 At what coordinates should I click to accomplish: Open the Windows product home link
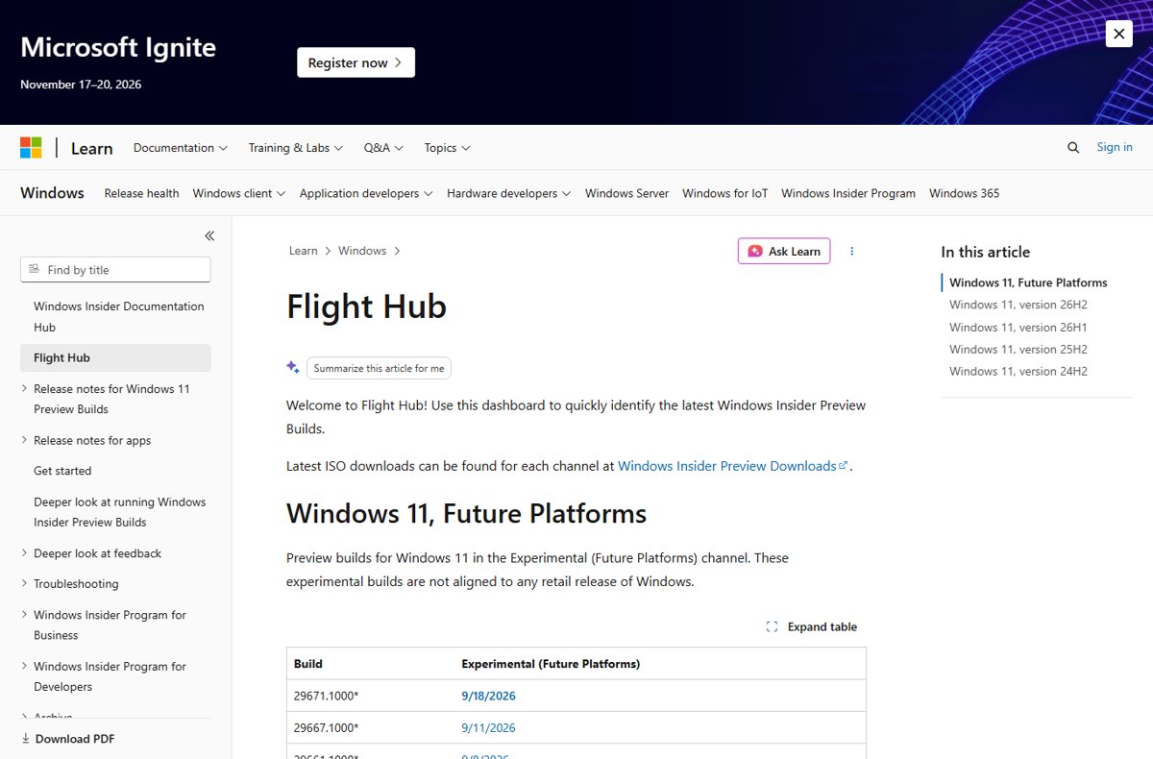[52, 193]
